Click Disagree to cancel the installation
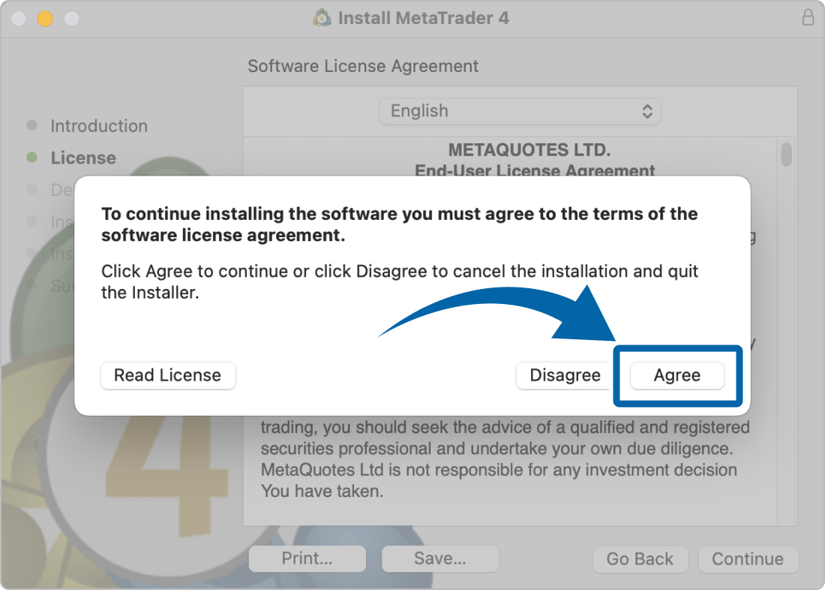The height and width of the screenshot is (590, 825). (x=565, y=375)
